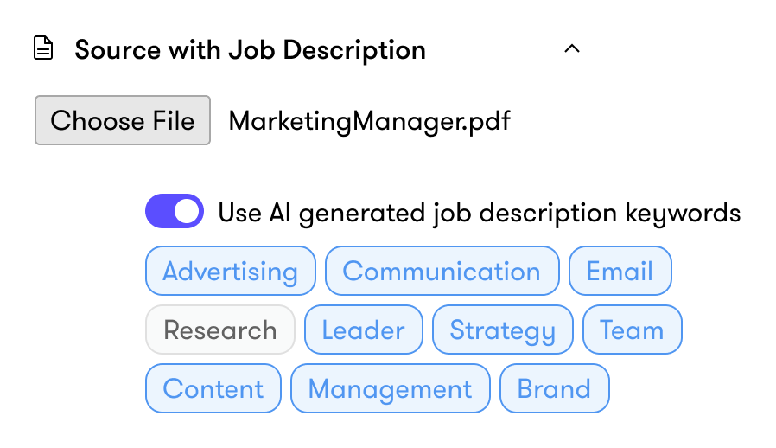Image resolution: width=776 pixels, height=448 pixels.
Task: Select the Email keyword tag
Action: (620, 271)
